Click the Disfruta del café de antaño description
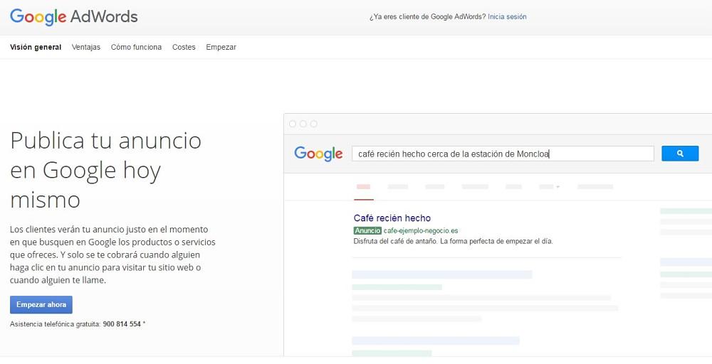This screenshot has width=712, height=364. point(453,241)
